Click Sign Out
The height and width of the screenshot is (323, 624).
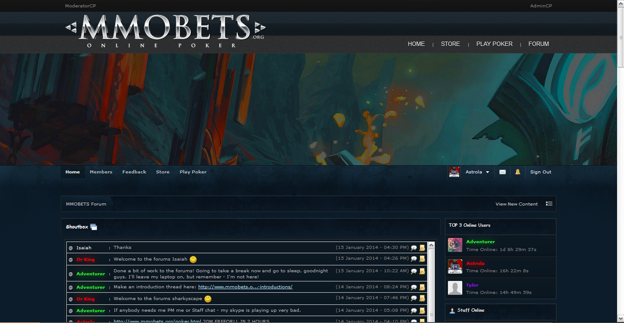[x=541, y=172]
